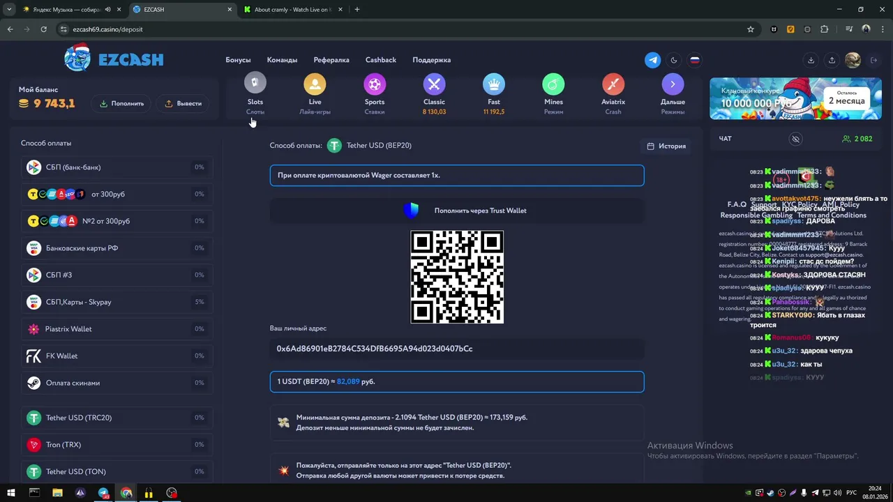Open the Russian flag language selector

pos(695,60)
